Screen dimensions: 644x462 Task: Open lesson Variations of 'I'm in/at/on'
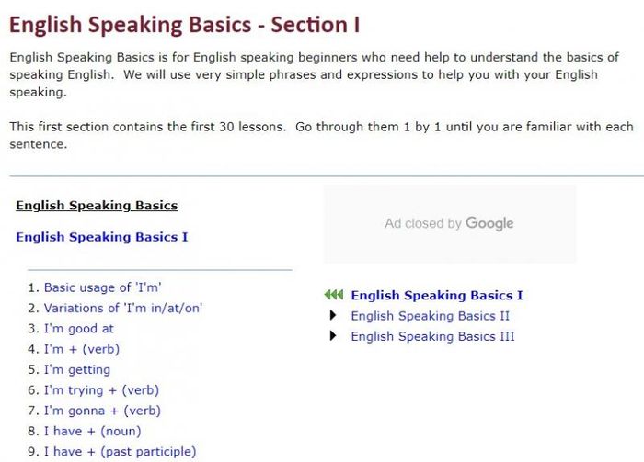pyautogui.click(x=123, y=308)
